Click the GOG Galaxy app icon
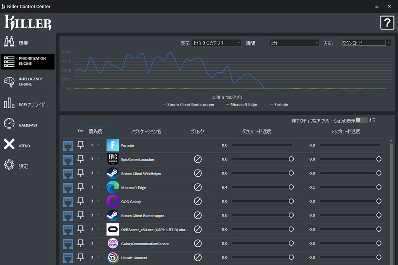 click(x=112, y=201)
